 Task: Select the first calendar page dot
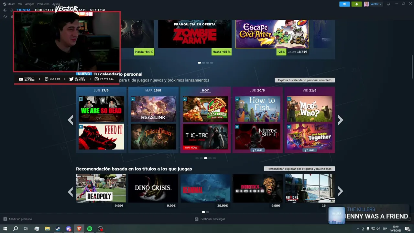pos(197,158)
